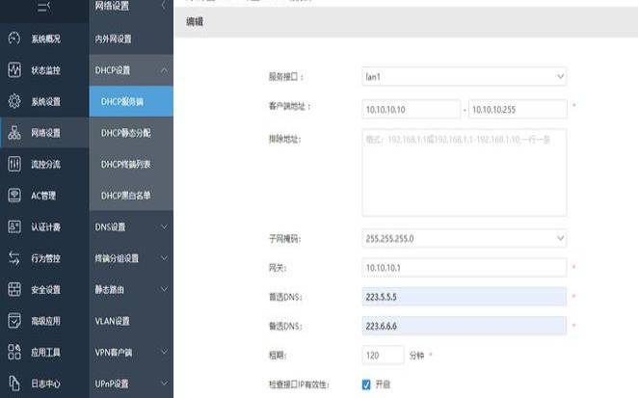Click the 备选DNS field 223.6.6.6
The image size is (638, 398).
click(x=464, y=326)
